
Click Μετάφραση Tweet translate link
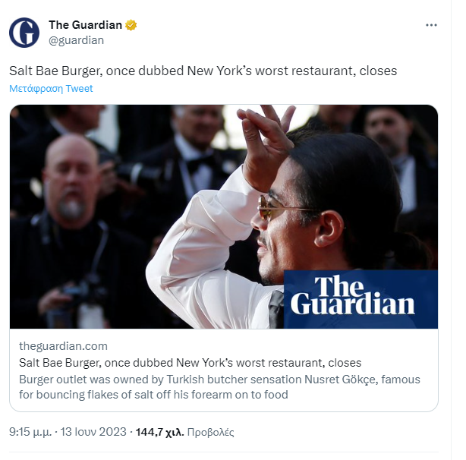(51, 89)
